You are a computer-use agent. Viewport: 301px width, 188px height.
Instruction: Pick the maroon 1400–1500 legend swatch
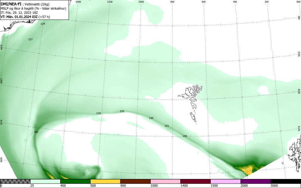click(195, 181)
